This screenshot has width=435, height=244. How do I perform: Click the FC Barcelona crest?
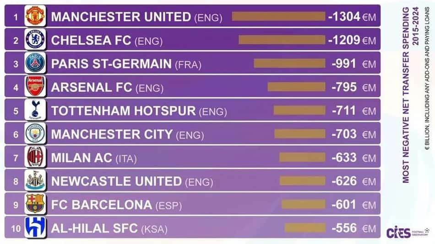click(35, 204)
